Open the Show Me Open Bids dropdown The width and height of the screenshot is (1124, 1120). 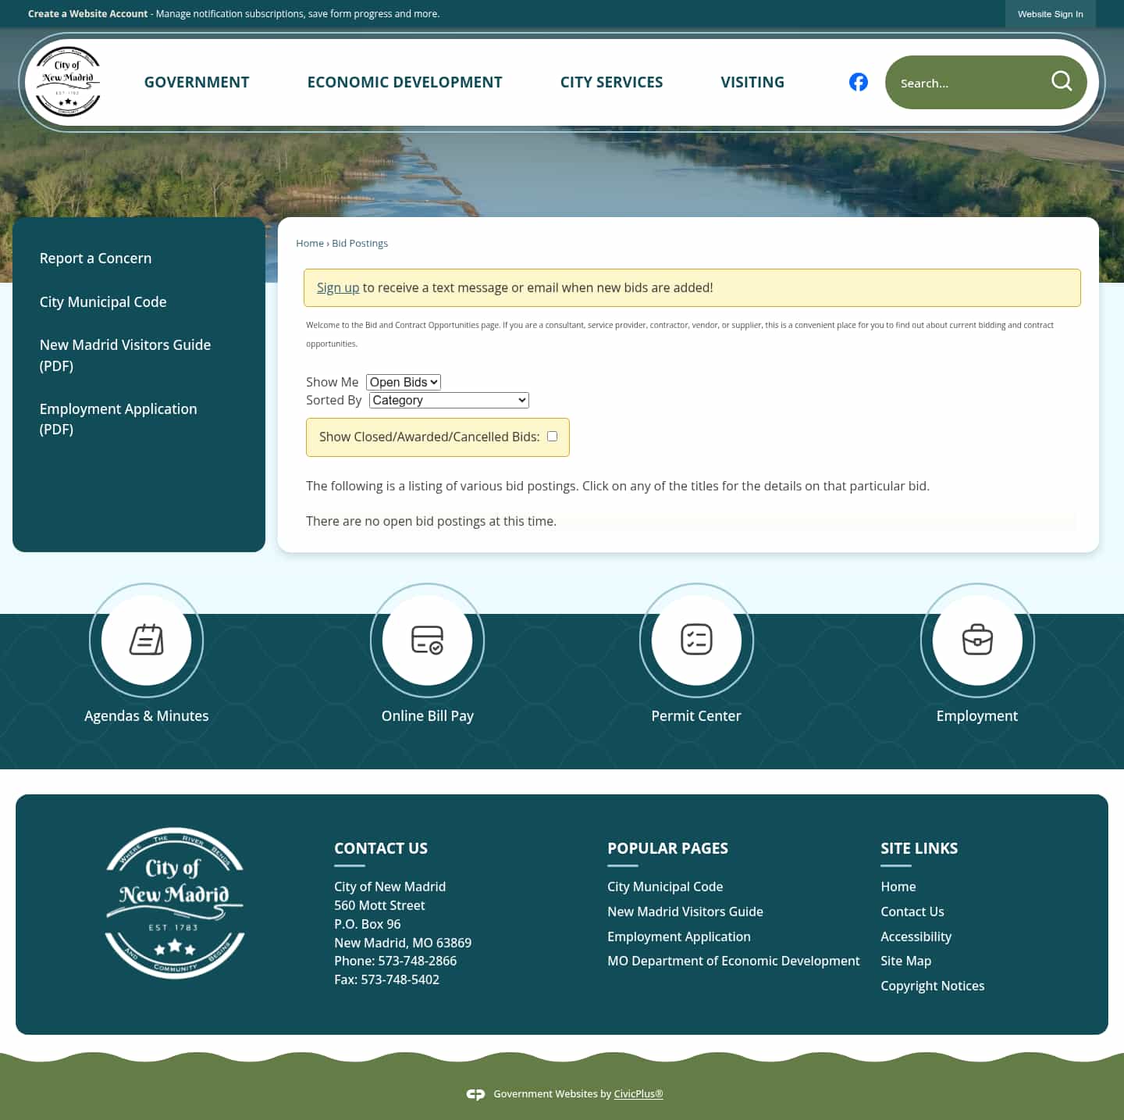coord(404,382)
